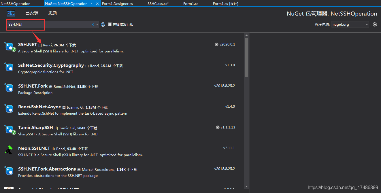
Task: Open the Form1.cs code tab
Action: (191, 4)
